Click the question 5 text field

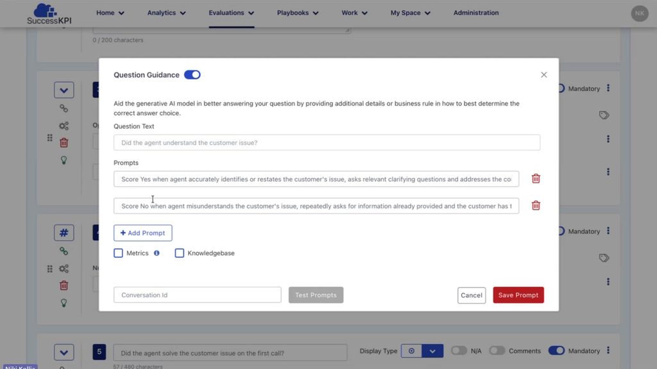(230, 353)
